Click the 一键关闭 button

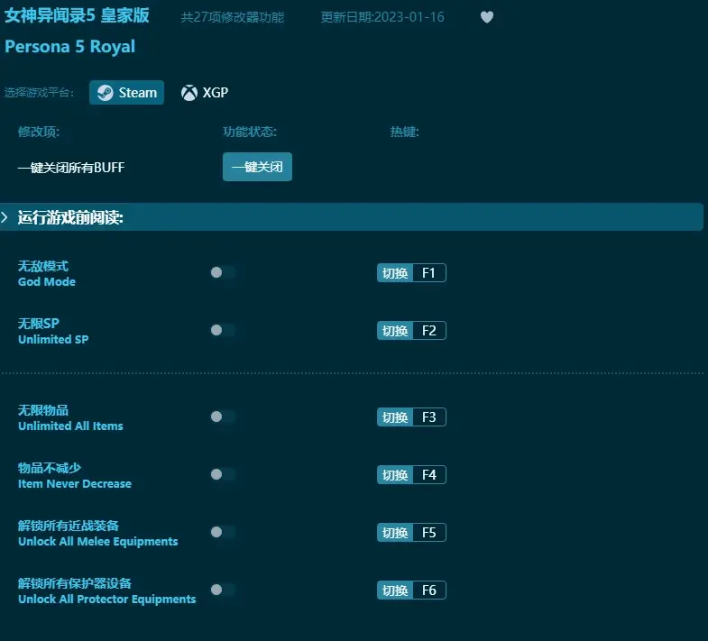257,167
